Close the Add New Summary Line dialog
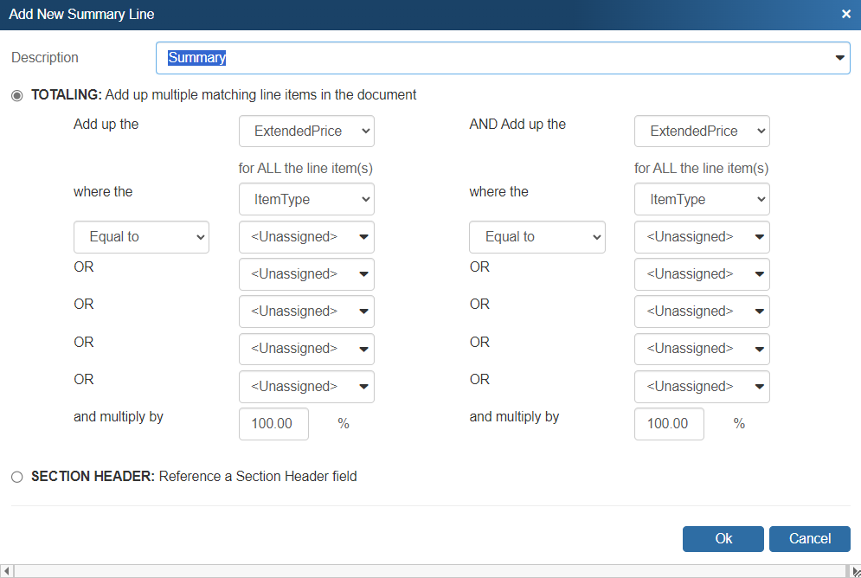This screenshot has width=861, height=578. tap(845, 15)
